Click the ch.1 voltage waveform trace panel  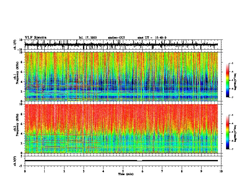123,45
